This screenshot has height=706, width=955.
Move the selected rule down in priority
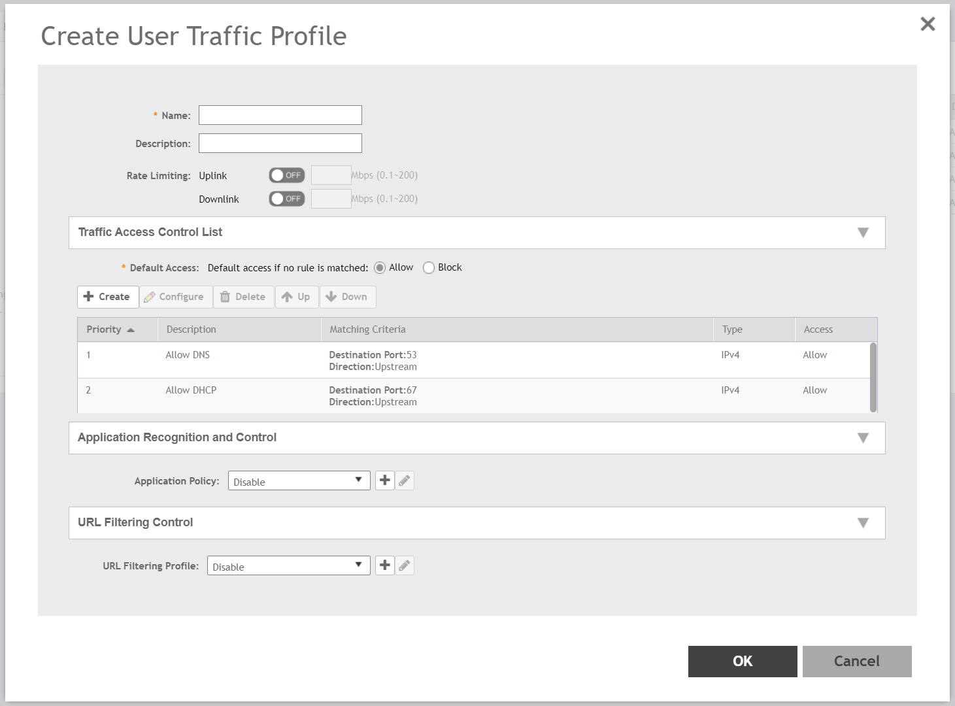(x=347, y=297)
